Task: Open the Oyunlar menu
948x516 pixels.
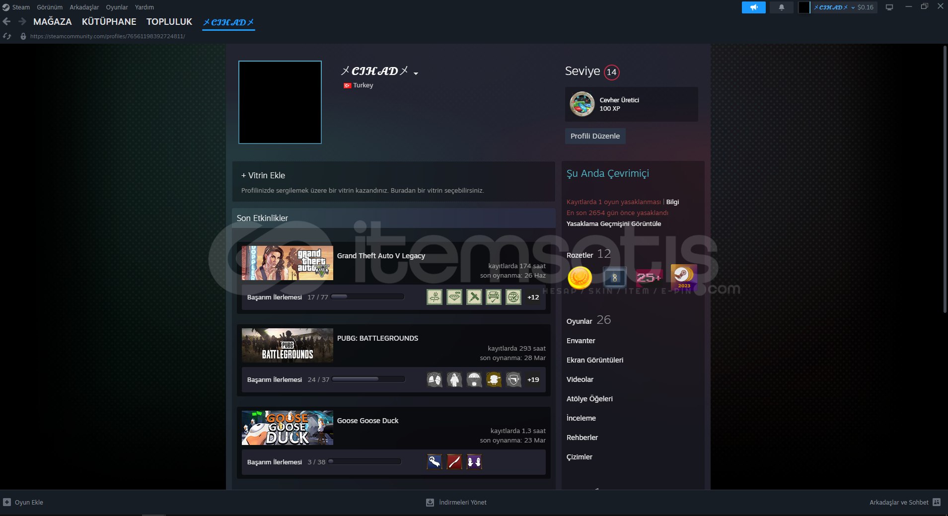Action: tap(117, 7)
